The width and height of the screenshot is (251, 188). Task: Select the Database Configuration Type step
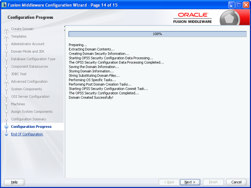click(33, 59)
